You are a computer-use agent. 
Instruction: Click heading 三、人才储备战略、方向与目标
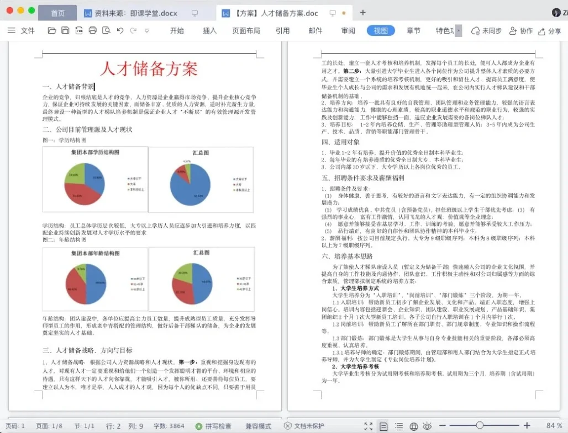(x=88, y=350)
